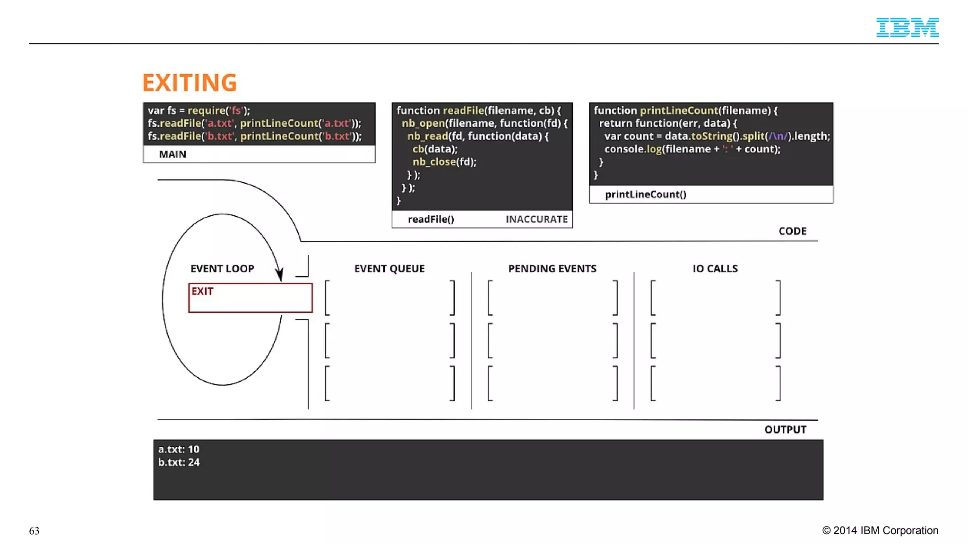Click the printLineCount() block label
Viewport: 968px width, 544px height.
pyautogui.click(x=646, y=194)
